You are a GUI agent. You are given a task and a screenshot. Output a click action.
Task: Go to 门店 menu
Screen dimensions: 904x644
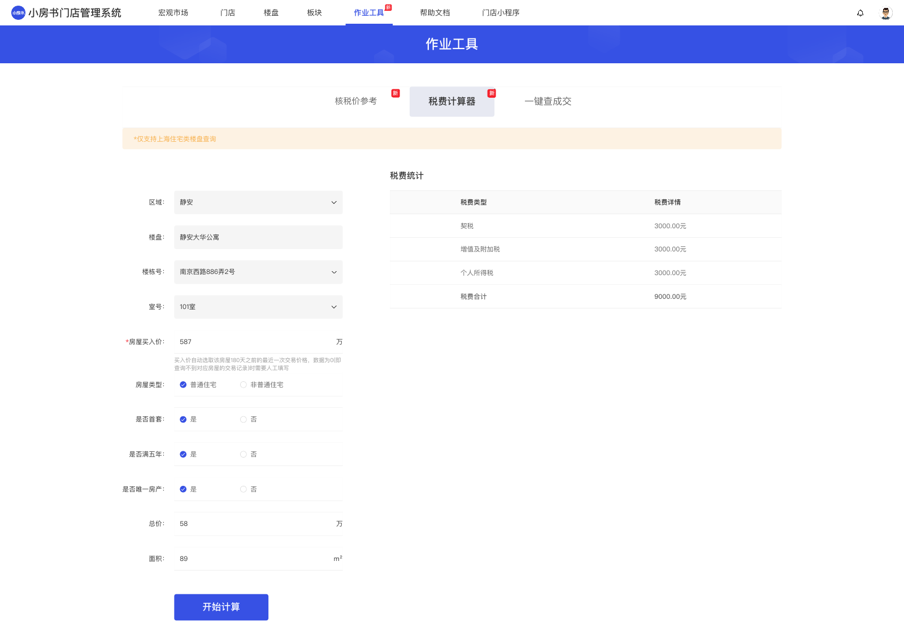[228, 12]
